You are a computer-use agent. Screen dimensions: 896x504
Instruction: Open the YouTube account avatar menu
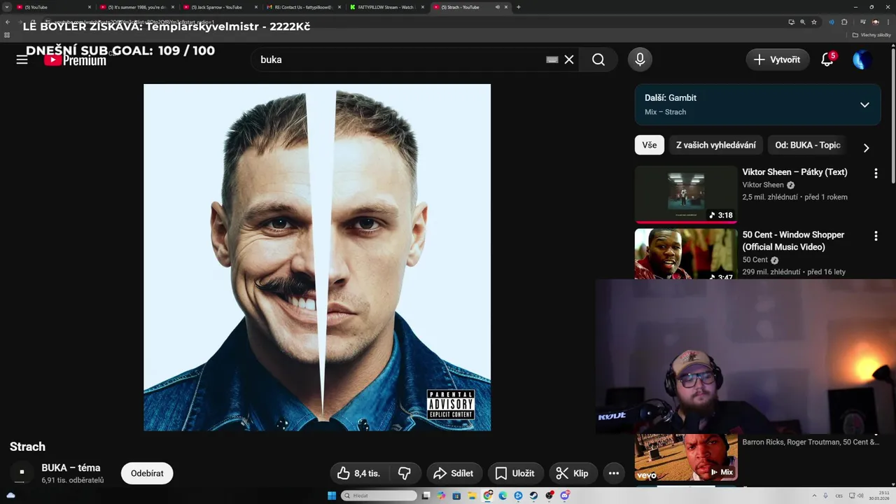[x=862, y=59]
